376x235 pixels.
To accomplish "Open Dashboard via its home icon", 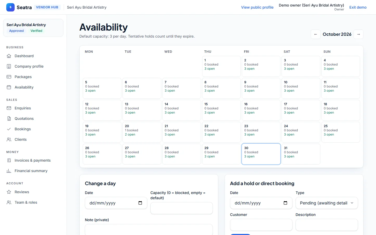I will 9,56.
